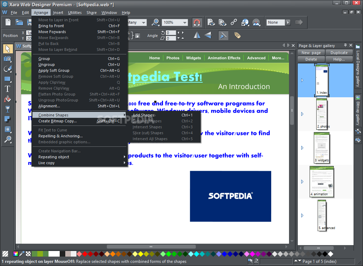
Task: Click the Apply Soft Group entry
Action: coord(80,70)
